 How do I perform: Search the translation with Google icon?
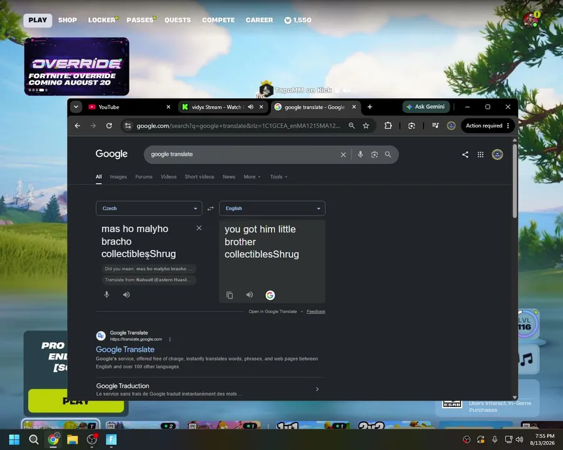(x=270, y=295)
